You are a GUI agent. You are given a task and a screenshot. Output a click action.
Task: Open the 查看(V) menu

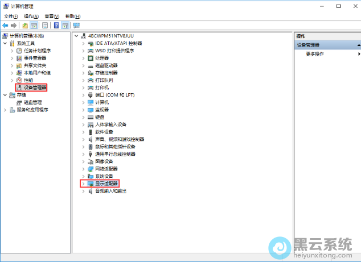(51, 16)
